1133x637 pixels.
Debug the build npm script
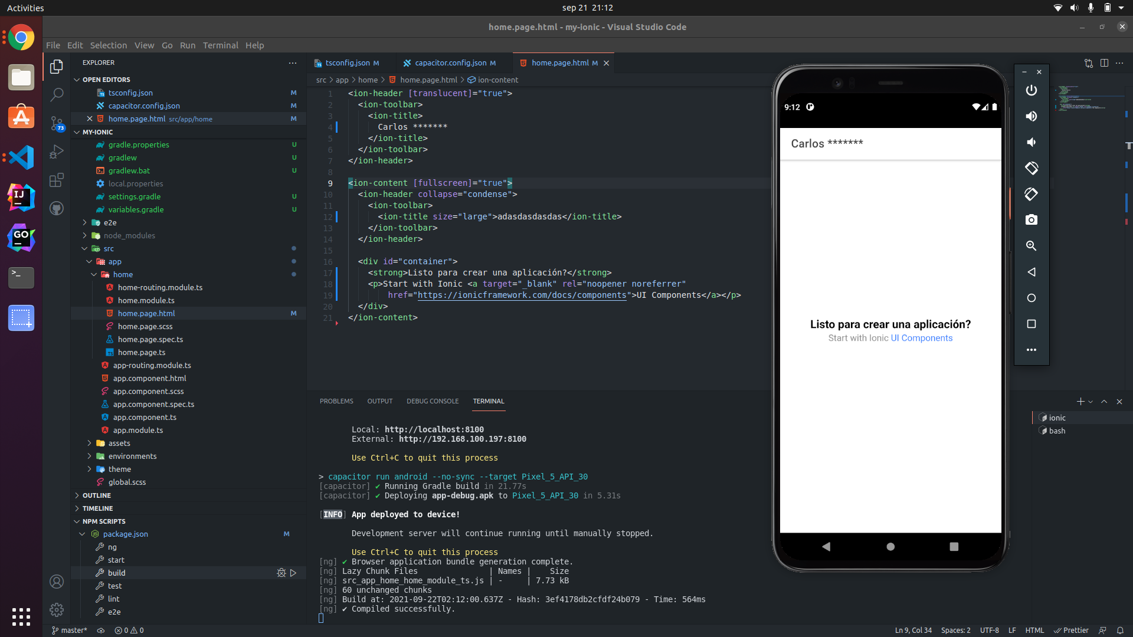(x=281, y=573)
